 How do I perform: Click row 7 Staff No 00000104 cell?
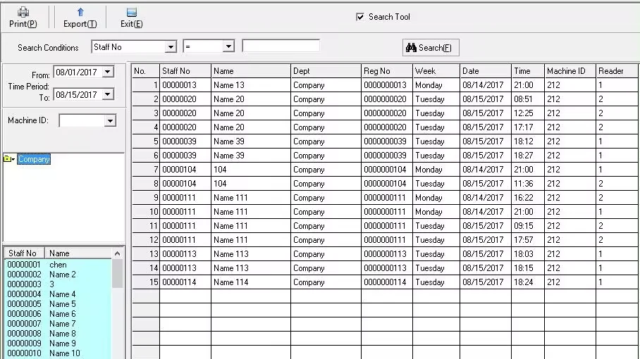point(185,170)
